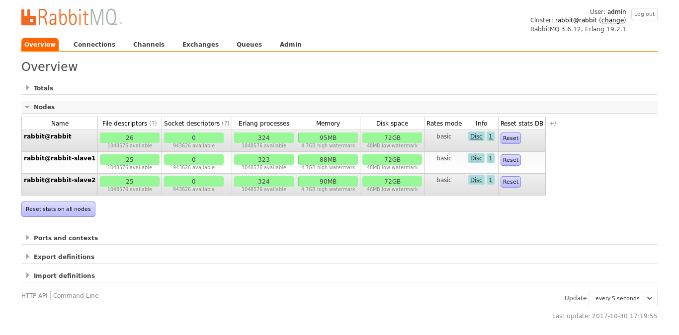Viewport: 679px width, 335px height.
Task: Click the File descriptors help (?) icon
Action: click(x=153, y=124)
